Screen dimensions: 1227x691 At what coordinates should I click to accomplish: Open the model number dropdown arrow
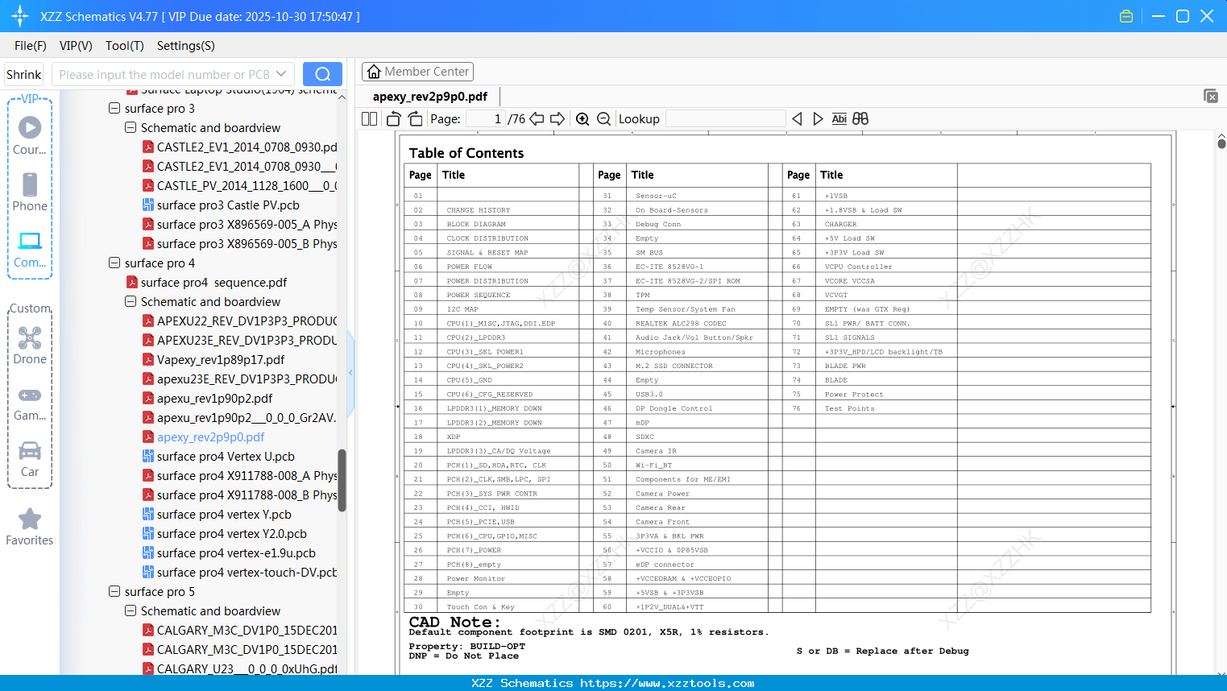coord(281,74)
